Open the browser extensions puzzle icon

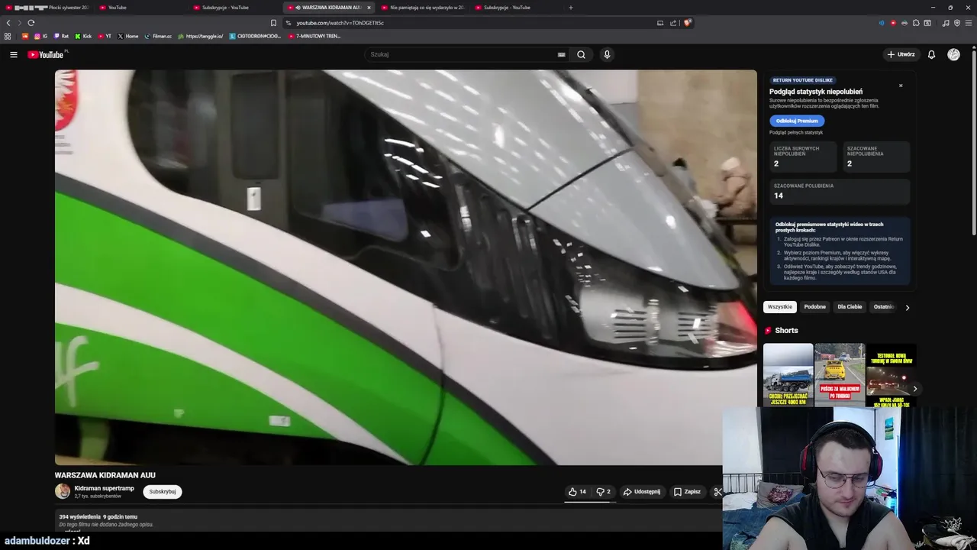tap(916, 23)
